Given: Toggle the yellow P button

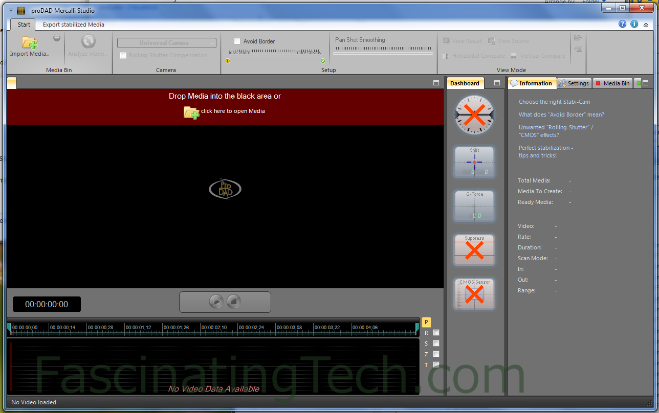Looking at the screenshot, I should click(x=427, y=322).
